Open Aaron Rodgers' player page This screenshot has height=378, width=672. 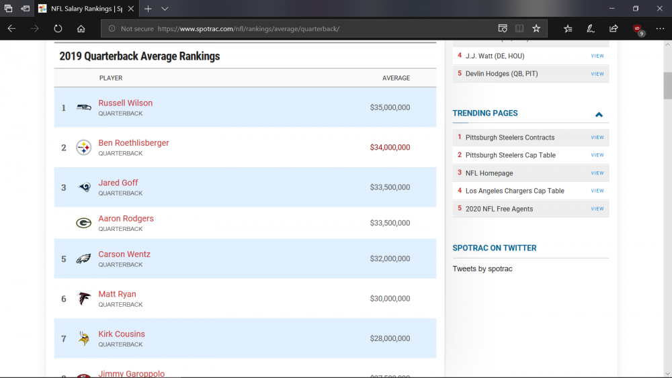coord(126,218)
